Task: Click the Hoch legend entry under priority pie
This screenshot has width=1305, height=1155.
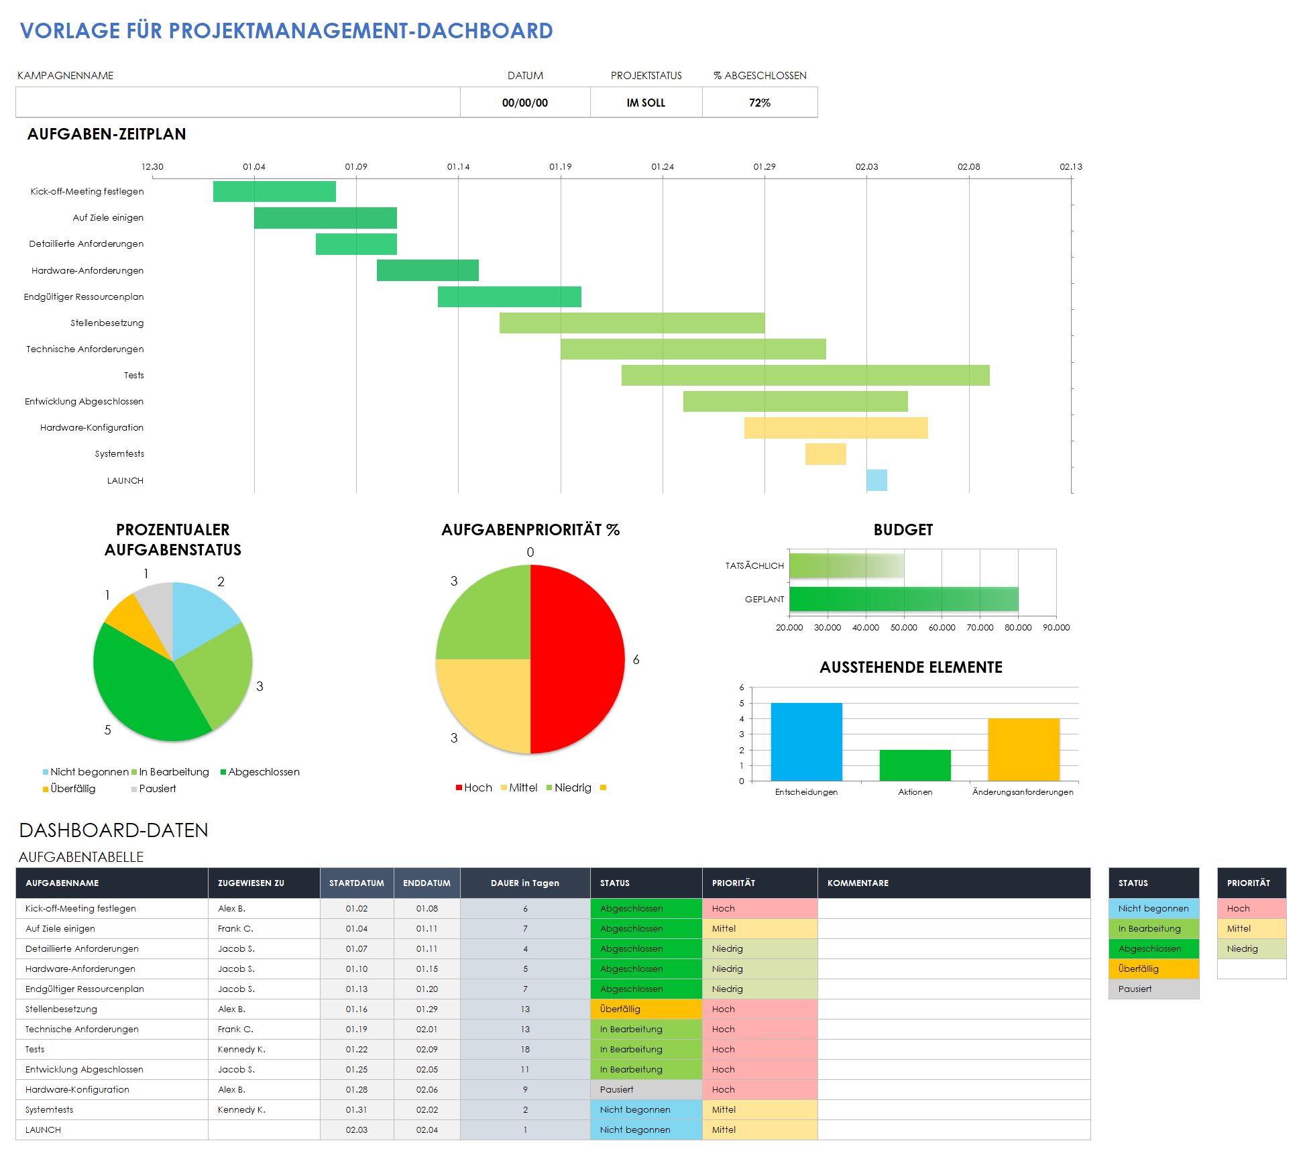Action: 474,787
